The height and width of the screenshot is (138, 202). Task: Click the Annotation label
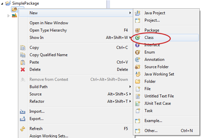click(154, 60)
